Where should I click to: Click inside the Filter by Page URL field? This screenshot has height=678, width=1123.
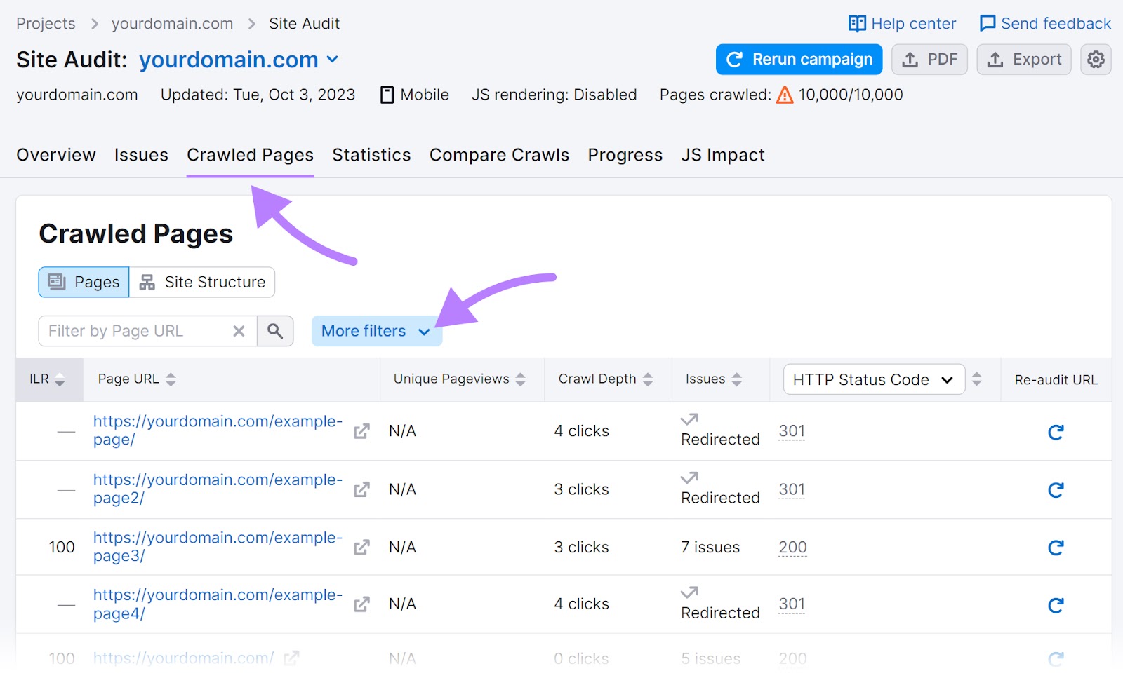tap(133, 331)
